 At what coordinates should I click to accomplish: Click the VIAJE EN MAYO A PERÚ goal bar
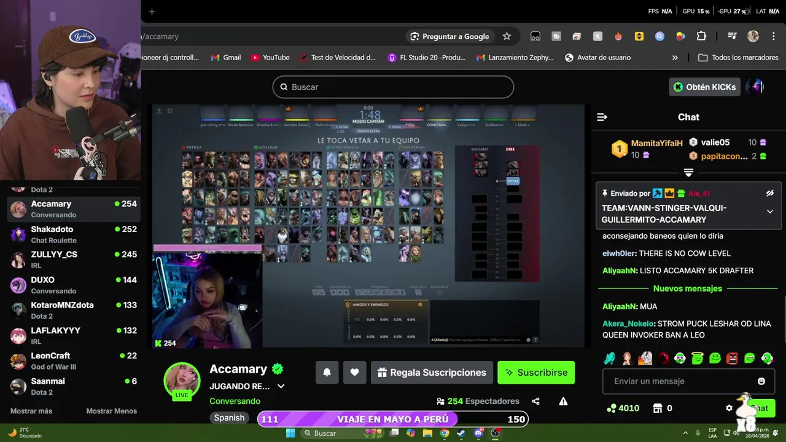392,419
